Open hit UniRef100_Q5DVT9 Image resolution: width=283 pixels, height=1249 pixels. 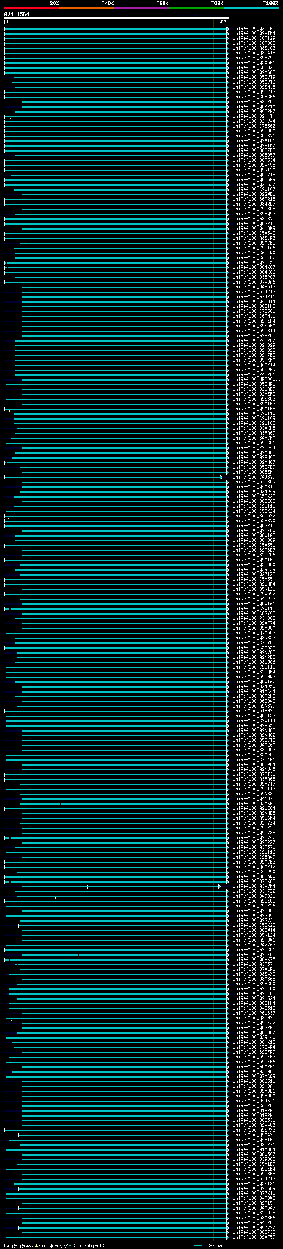(x=254, y=77)
